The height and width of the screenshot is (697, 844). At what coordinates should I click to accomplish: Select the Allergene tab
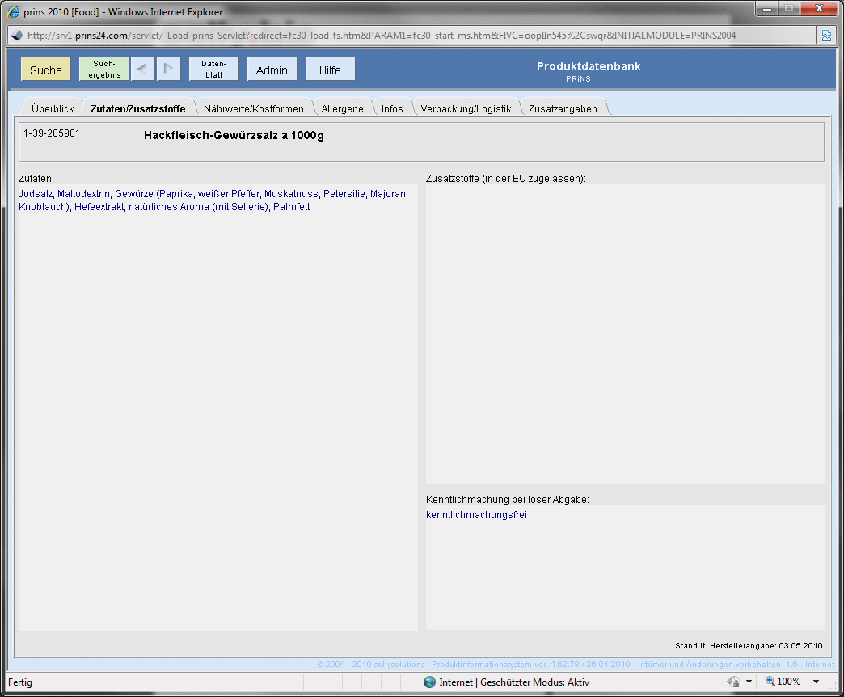point(343,108)
